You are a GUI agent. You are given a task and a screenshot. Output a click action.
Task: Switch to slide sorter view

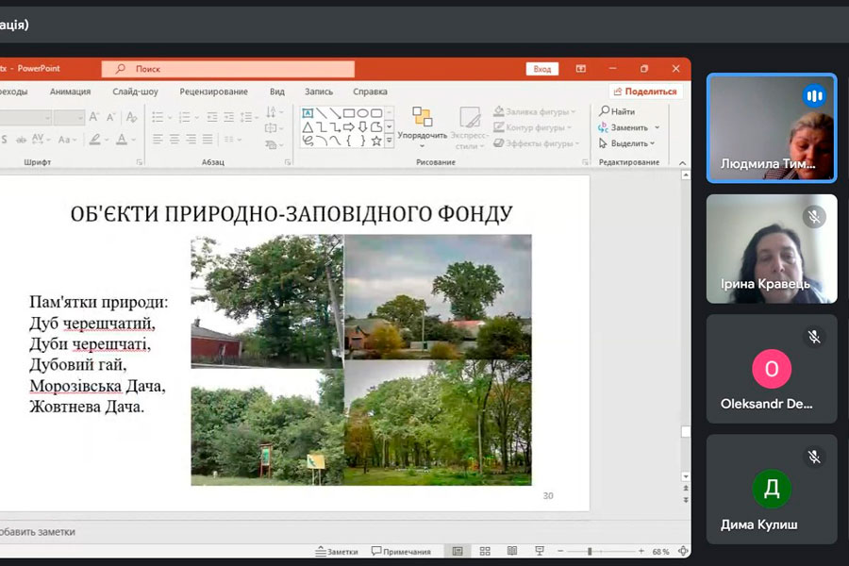(485, 552)
